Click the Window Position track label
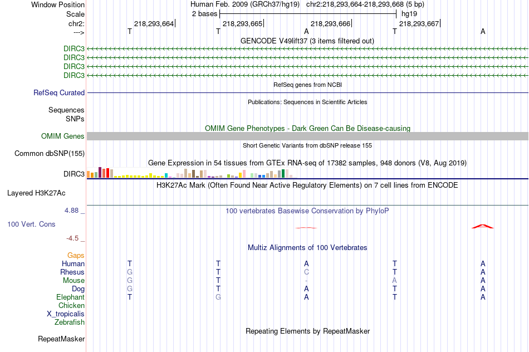The height and width of the screenshot is (352, 529). (58, 4)
